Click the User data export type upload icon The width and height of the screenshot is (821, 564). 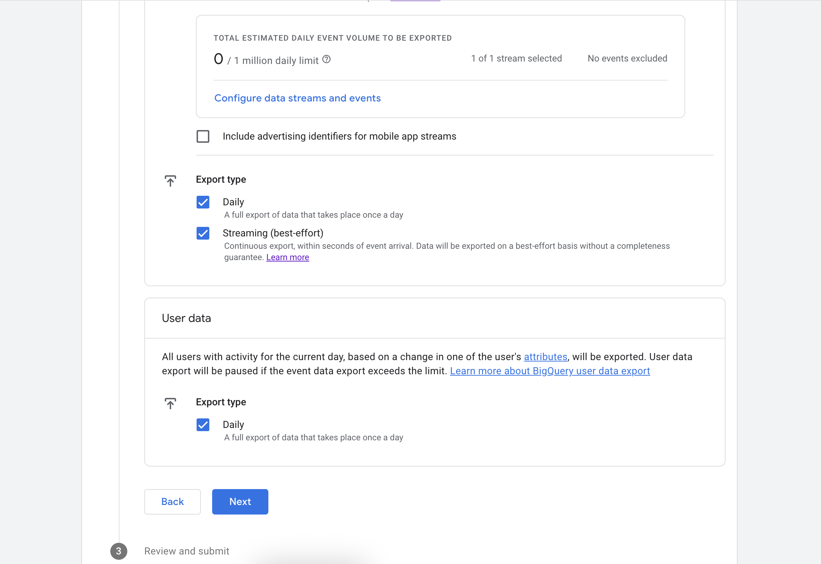tap(170, 403)
